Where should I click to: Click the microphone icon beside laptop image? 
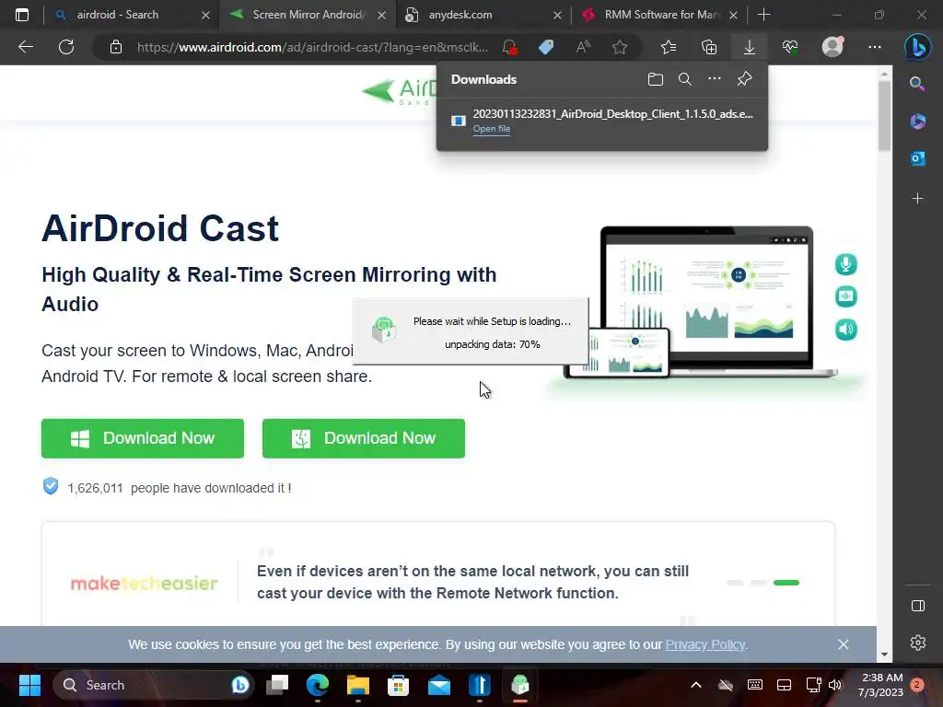845,264
